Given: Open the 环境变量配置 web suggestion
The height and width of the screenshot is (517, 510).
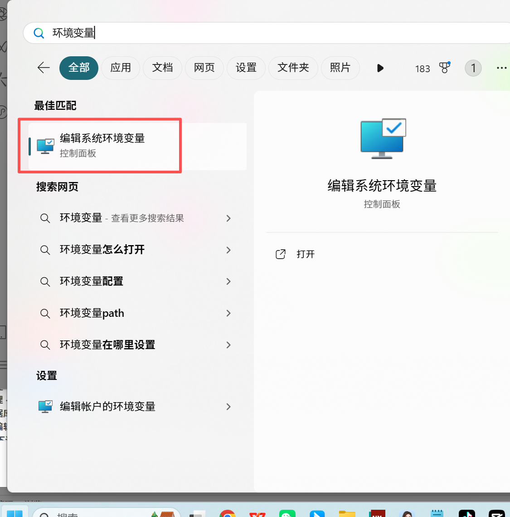Looking at the screenshot, I should coord(92,281).
